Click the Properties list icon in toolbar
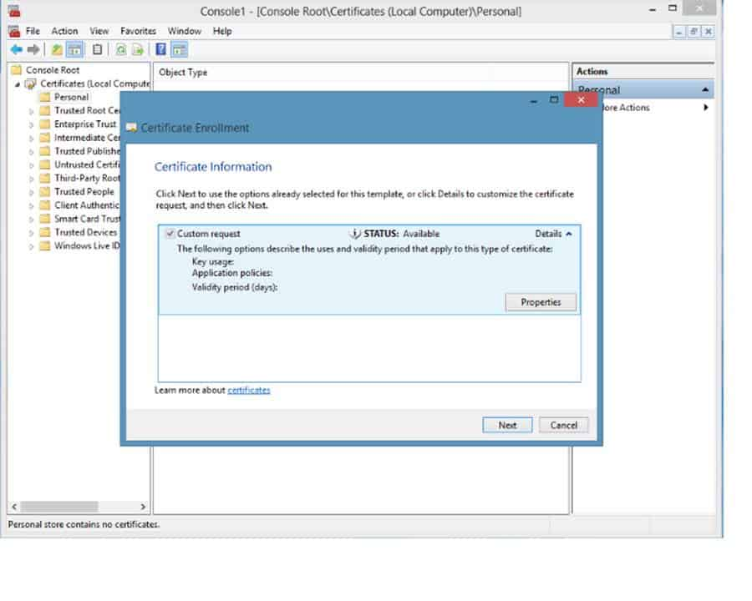 98,49
